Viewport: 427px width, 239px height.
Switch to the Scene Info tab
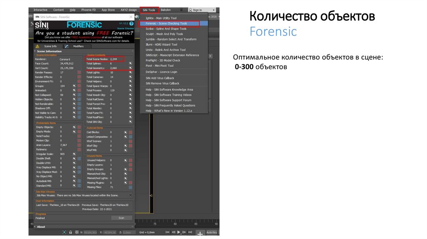[48, 47]
